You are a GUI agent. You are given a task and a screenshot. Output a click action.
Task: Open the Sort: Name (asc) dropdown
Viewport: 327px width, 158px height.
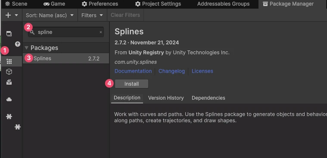pos(50,15)
